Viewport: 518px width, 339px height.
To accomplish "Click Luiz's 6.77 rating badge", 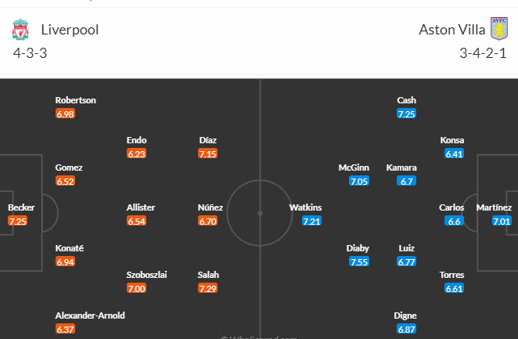I will (407, 262).
